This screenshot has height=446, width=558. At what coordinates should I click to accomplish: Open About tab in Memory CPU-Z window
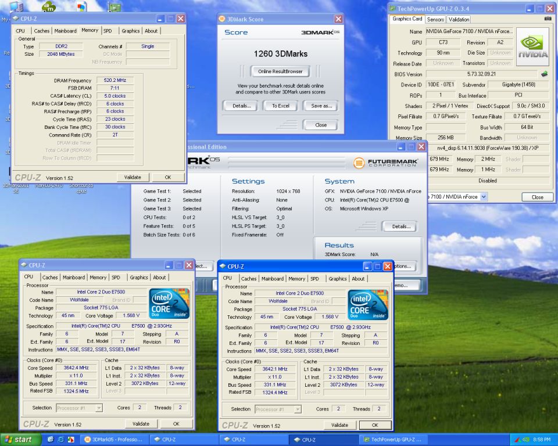[x=151, y=31]
